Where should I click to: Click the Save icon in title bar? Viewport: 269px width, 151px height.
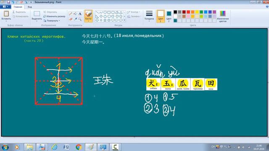point(8,2)
